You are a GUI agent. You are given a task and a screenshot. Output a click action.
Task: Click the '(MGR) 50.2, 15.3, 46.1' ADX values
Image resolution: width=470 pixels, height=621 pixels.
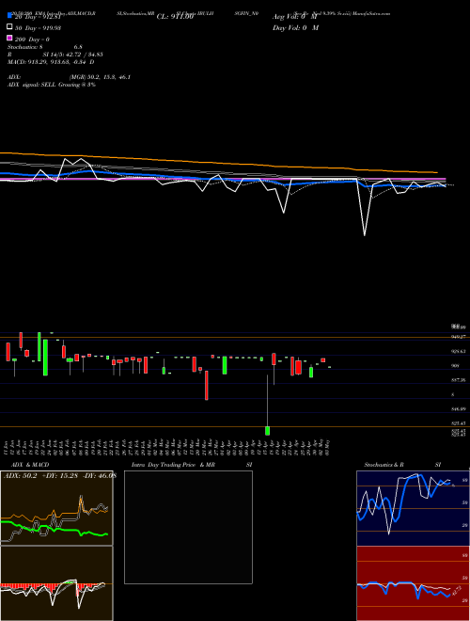[100, 77]
